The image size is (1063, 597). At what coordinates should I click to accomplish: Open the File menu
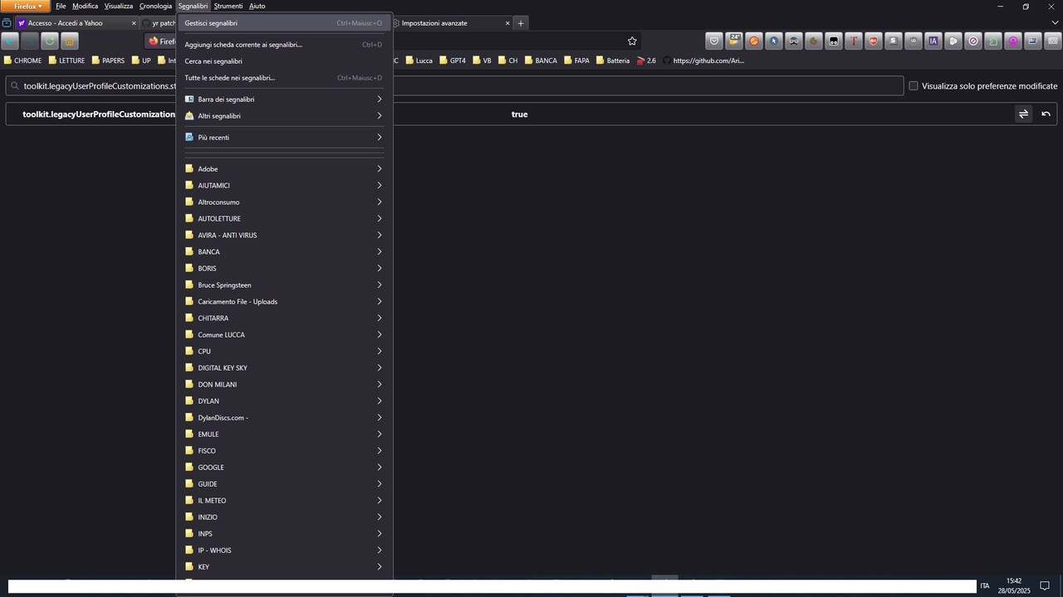tap(61, 6)
